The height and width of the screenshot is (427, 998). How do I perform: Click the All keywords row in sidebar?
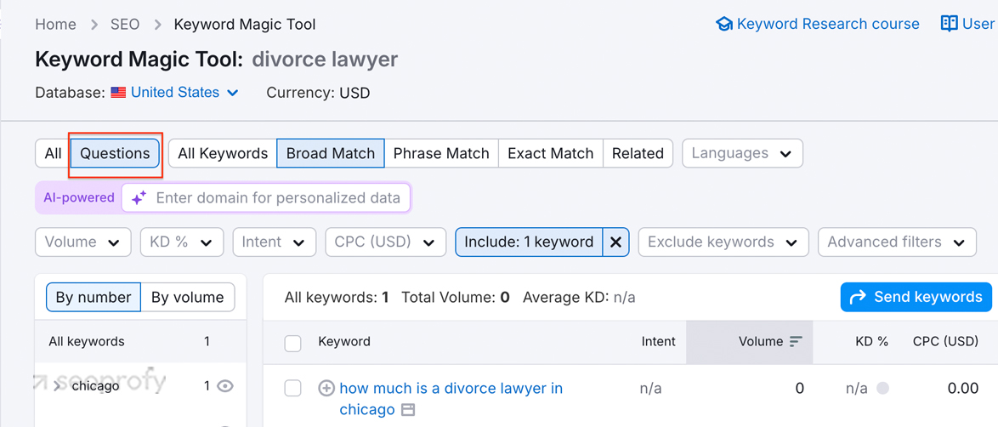(140, 342)
